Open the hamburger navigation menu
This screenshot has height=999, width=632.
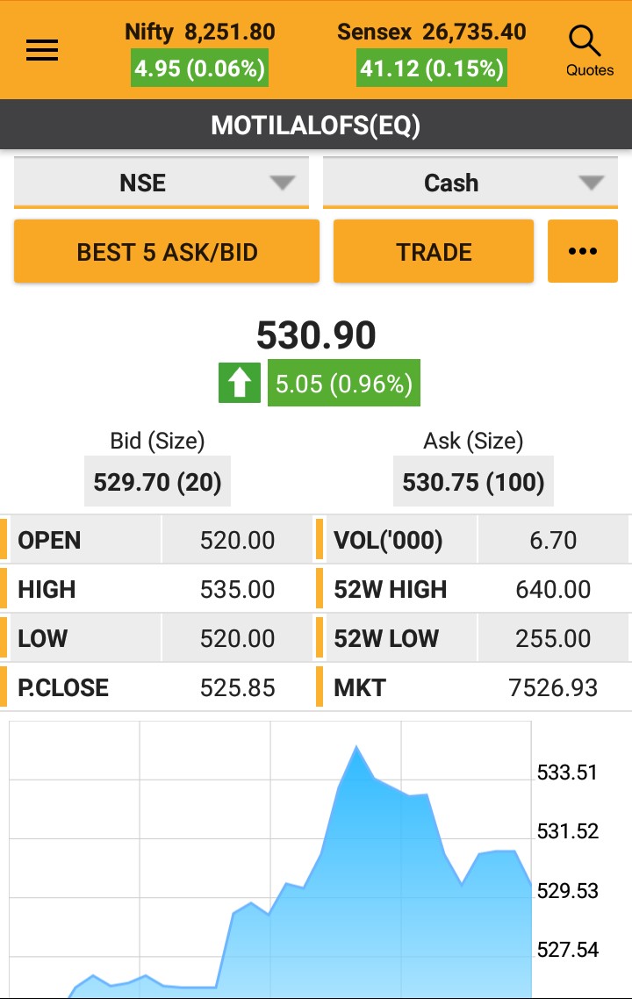click(42, 50)
